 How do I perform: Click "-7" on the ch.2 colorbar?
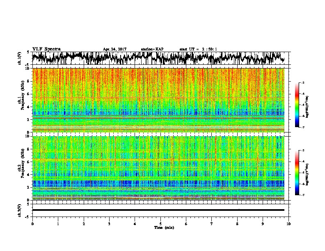(x=303, y=195)
